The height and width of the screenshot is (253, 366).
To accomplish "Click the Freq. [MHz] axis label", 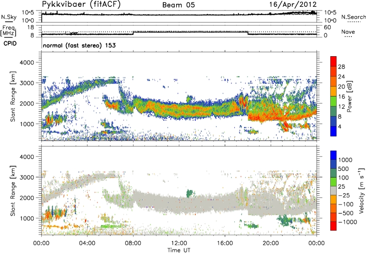I will click(x=9, y=31).
